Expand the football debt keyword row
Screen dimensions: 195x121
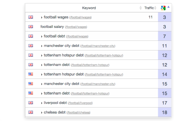click(x=42, y=36)
